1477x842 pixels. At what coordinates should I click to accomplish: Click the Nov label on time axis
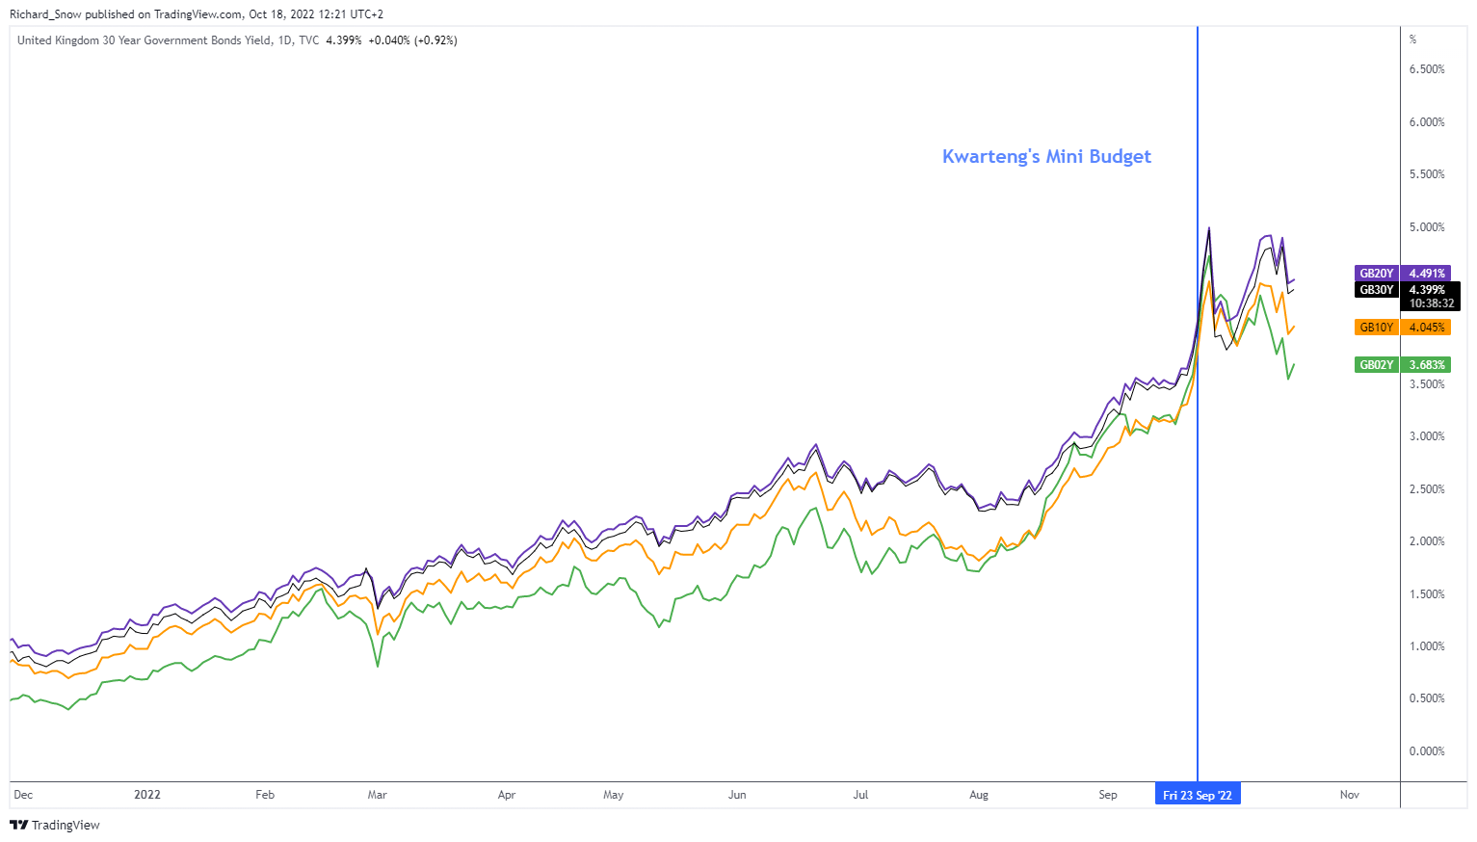[1350, 795]
